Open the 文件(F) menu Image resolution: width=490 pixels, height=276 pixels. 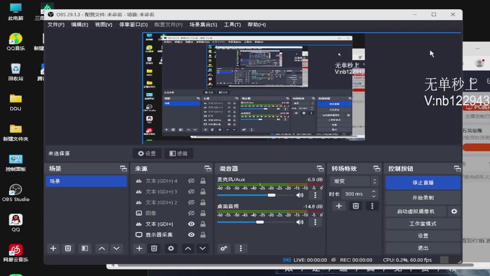pyautogui.click(x=56, y=25)
